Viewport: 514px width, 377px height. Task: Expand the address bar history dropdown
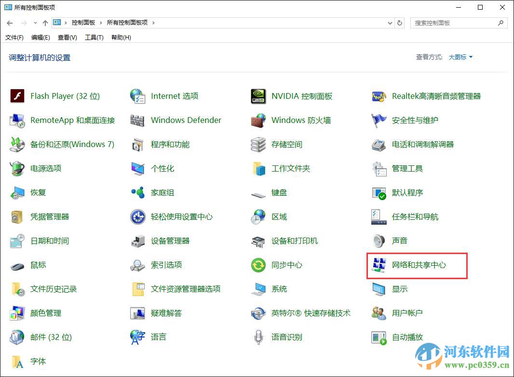tap(390, 23)
